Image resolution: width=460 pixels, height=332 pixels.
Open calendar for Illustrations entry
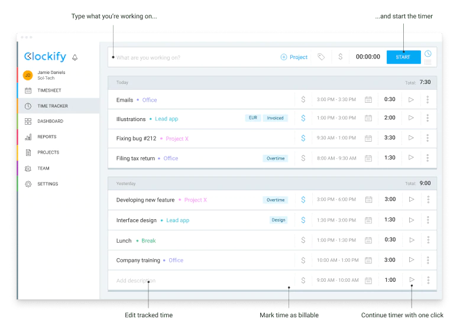coord(368,118)
